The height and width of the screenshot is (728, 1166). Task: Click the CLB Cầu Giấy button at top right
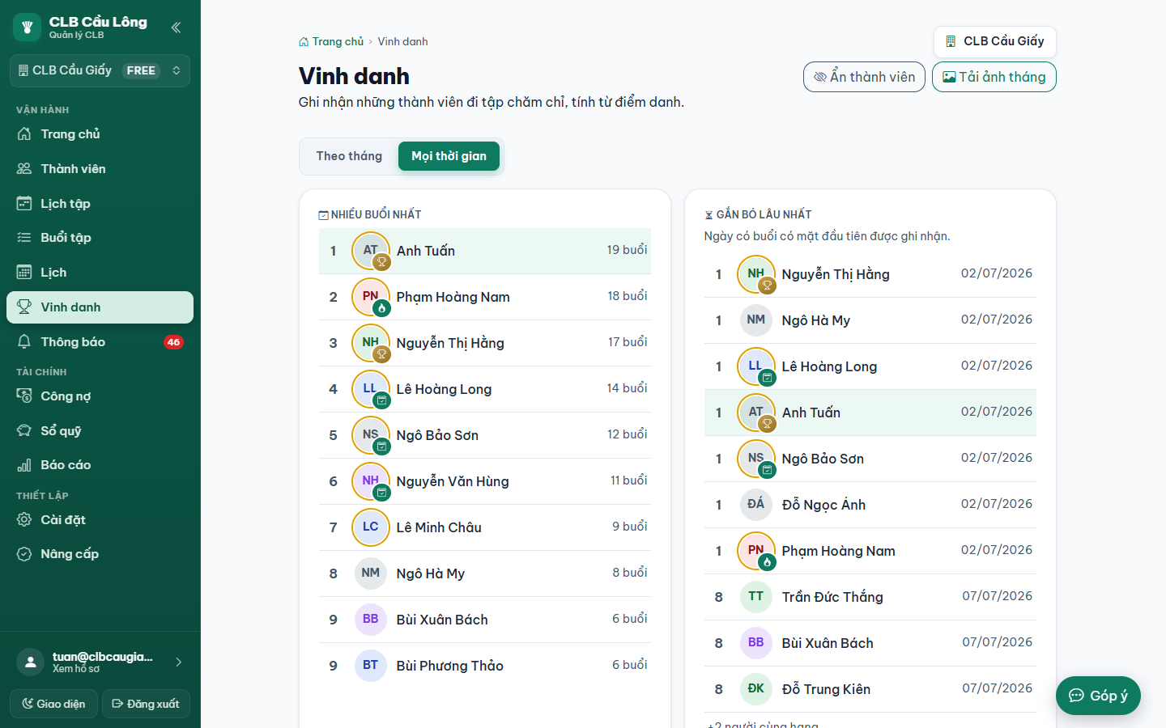(994, 41)
